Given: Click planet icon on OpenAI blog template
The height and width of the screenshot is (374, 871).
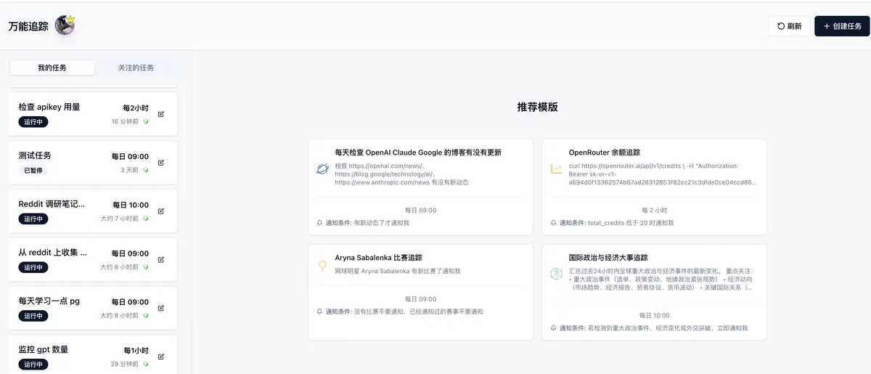Looking at the screenshot, I should click(x=322, y=169).
